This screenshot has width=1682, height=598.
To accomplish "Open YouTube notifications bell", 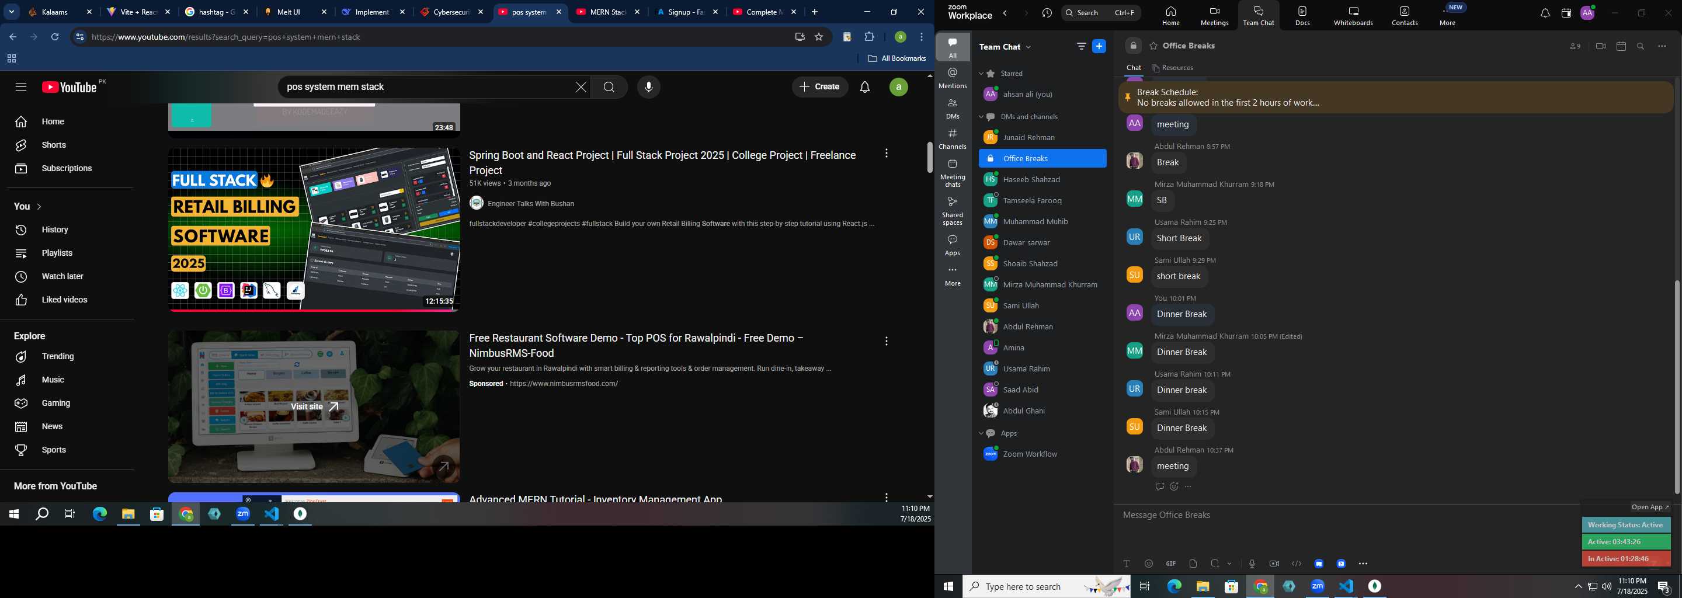I will click(864, 87).
